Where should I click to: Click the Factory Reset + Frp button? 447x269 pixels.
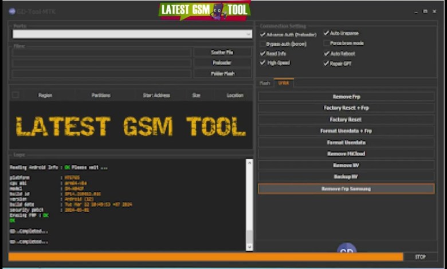(346, 108)
